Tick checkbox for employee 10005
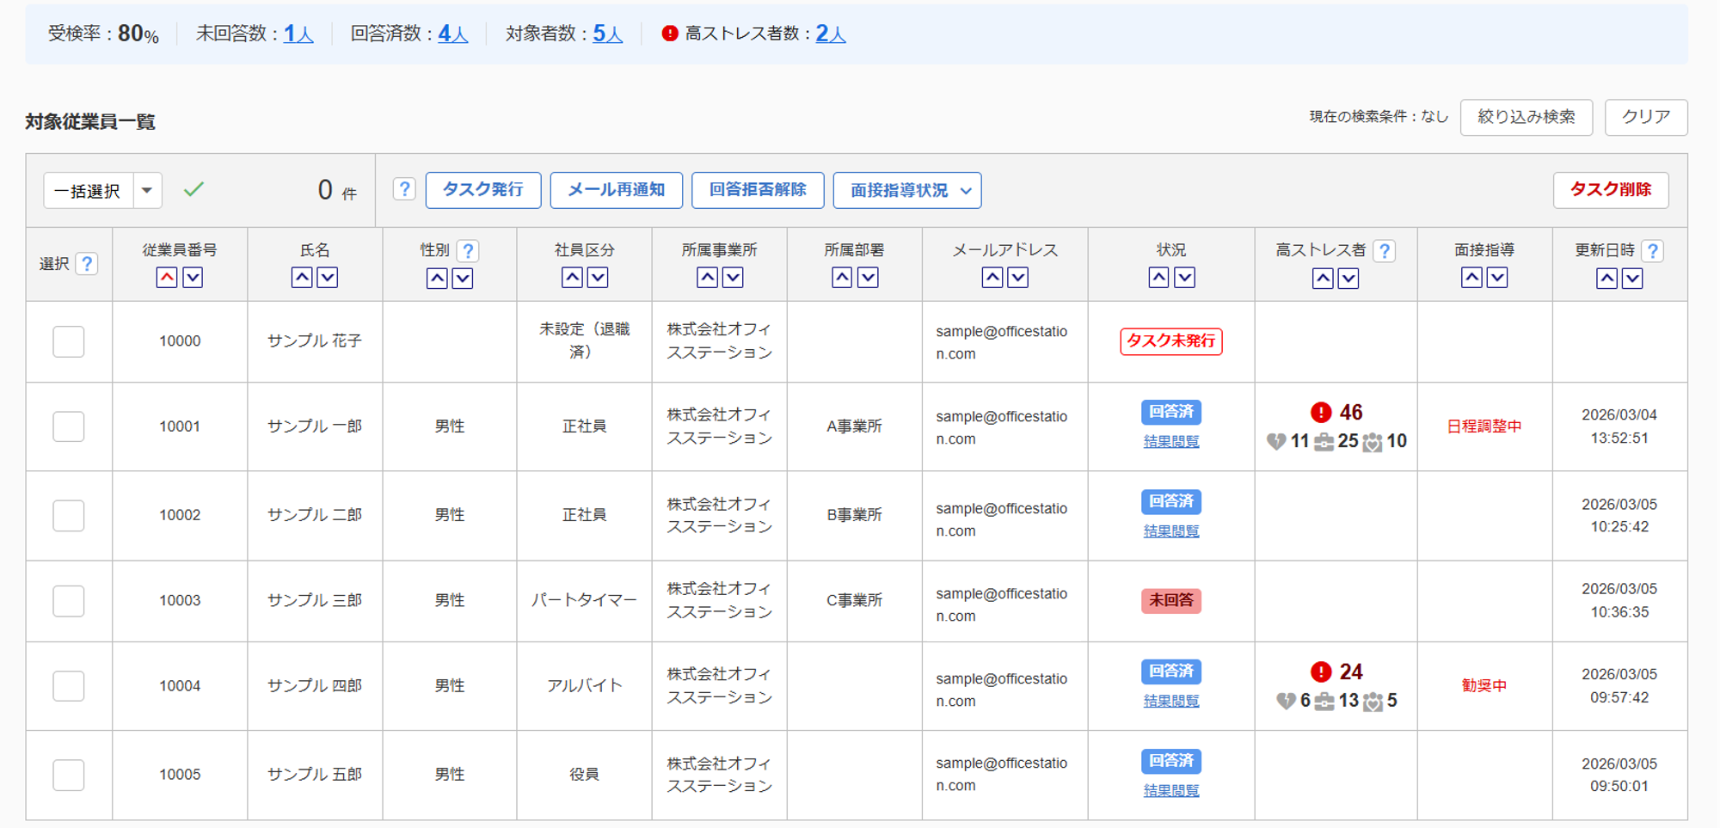1720x828 pixels. click(x=69, y=775)
